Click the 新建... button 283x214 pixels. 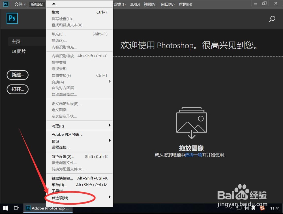[x=18, y=75]
